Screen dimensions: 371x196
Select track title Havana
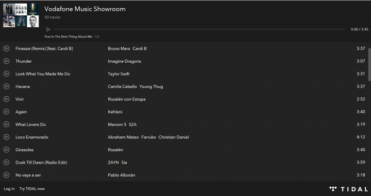pos(23,86)
